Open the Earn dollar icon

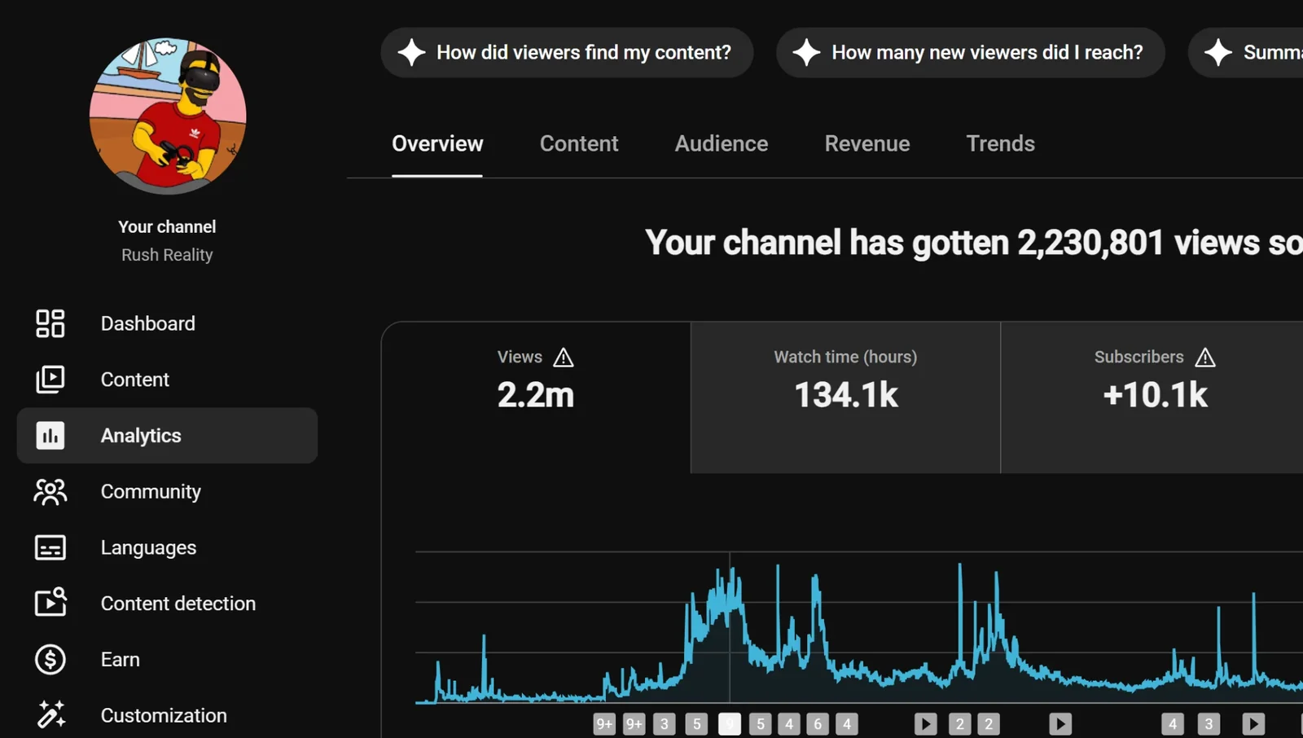point(50,659)
